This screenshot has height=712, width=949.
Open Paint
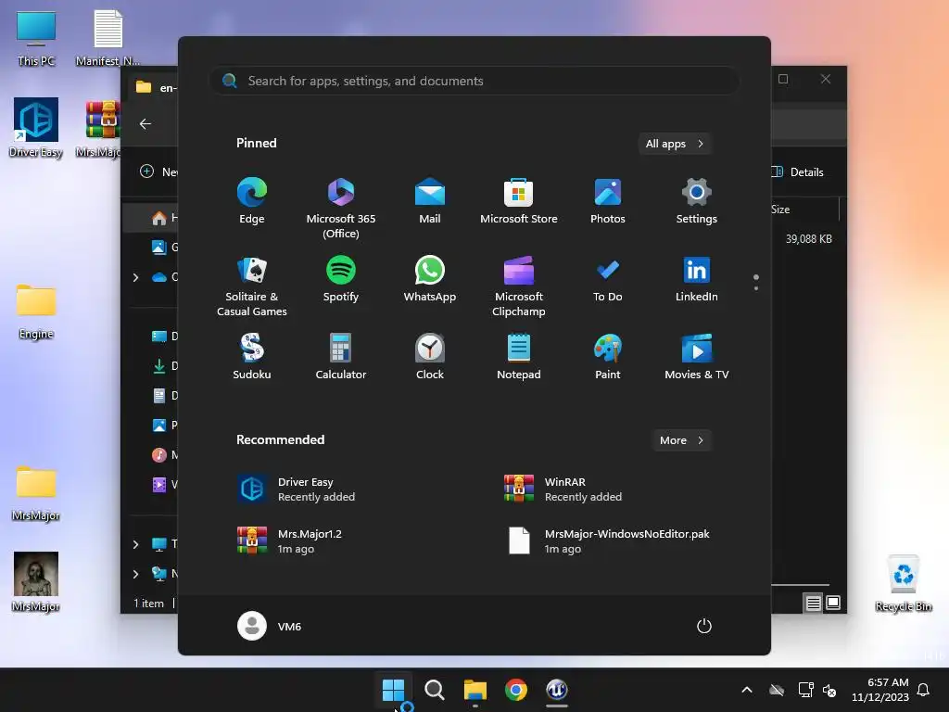[x=608, y=357]
